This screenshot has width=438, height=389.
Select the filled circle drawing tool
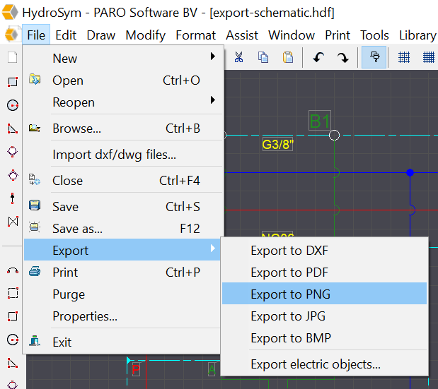pos(13,105)
